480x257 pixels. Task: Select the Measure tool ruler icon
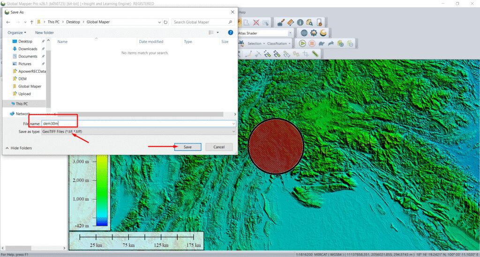(290, 22)
